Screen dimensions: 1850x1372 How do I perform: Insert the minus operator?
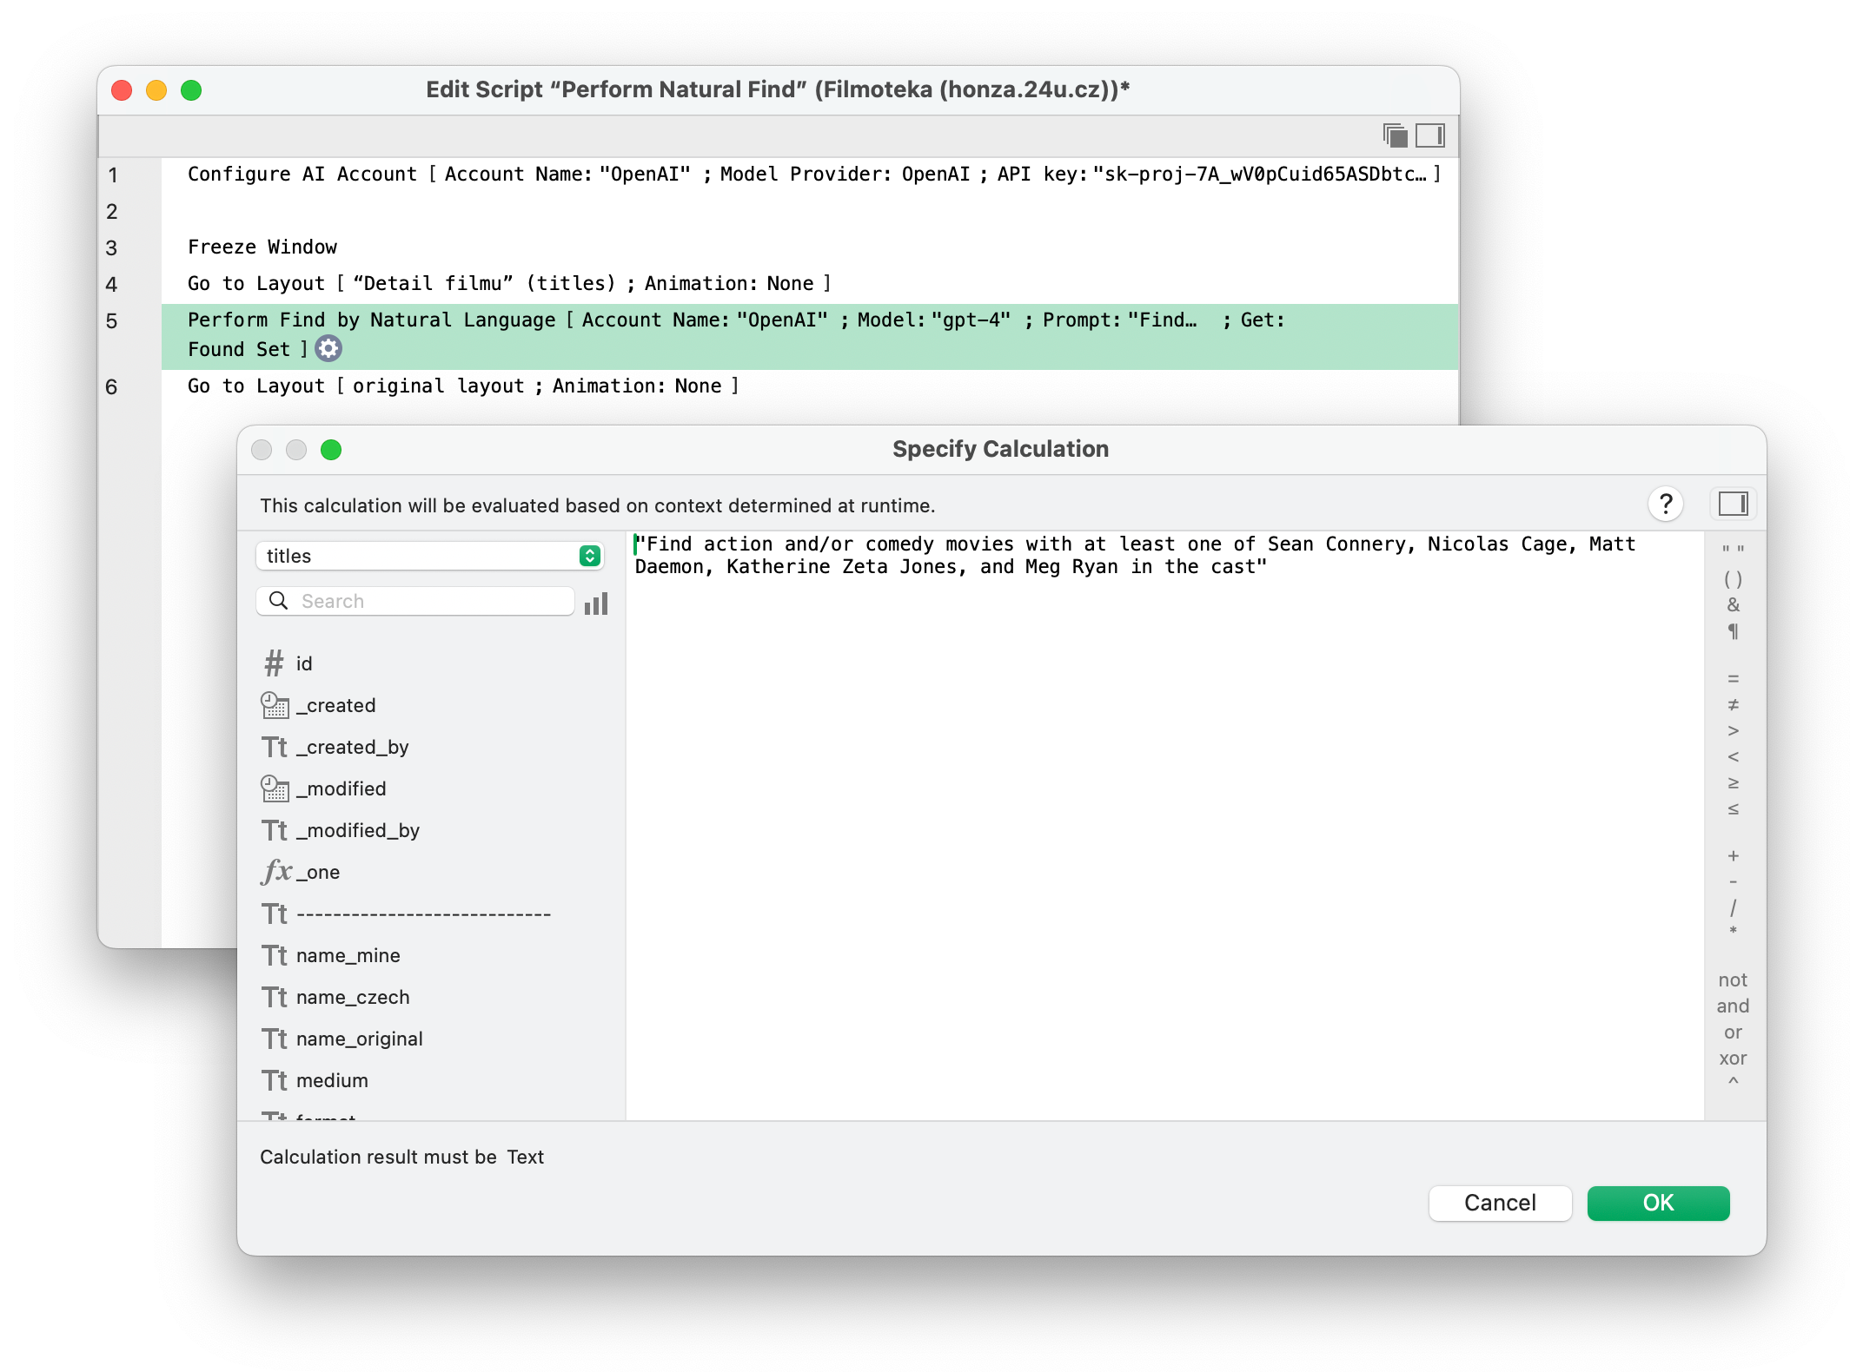click(1733, 881)
